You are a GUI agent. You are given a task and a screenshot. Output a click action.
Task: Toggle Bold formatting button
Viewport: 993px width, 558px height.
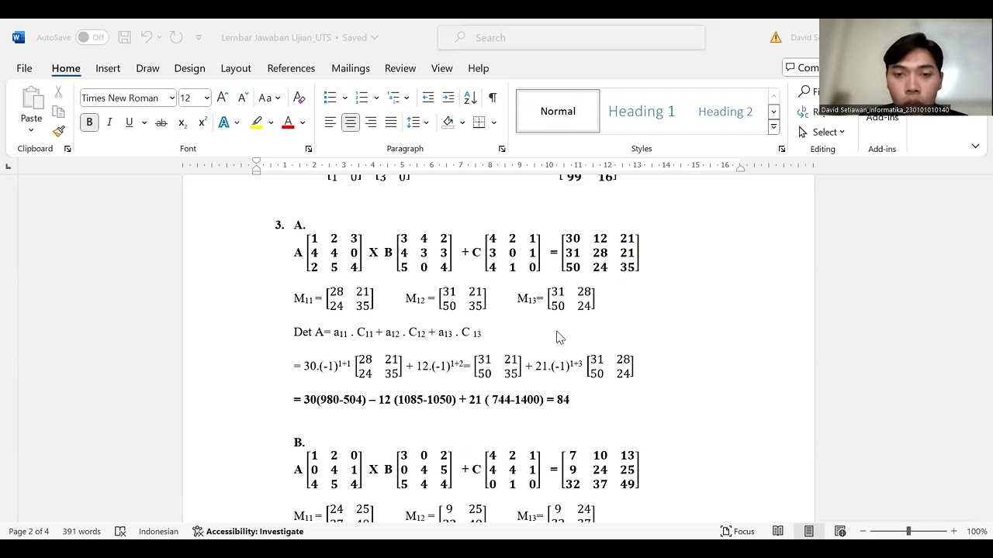(x=89, y=122)
